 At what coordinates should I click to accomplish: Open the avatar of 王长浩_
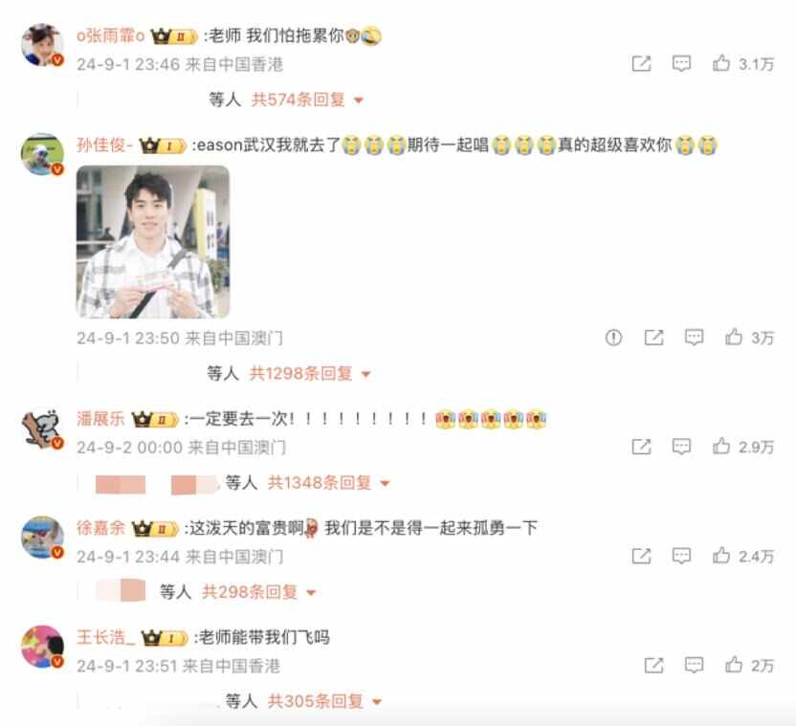(42, 647)
